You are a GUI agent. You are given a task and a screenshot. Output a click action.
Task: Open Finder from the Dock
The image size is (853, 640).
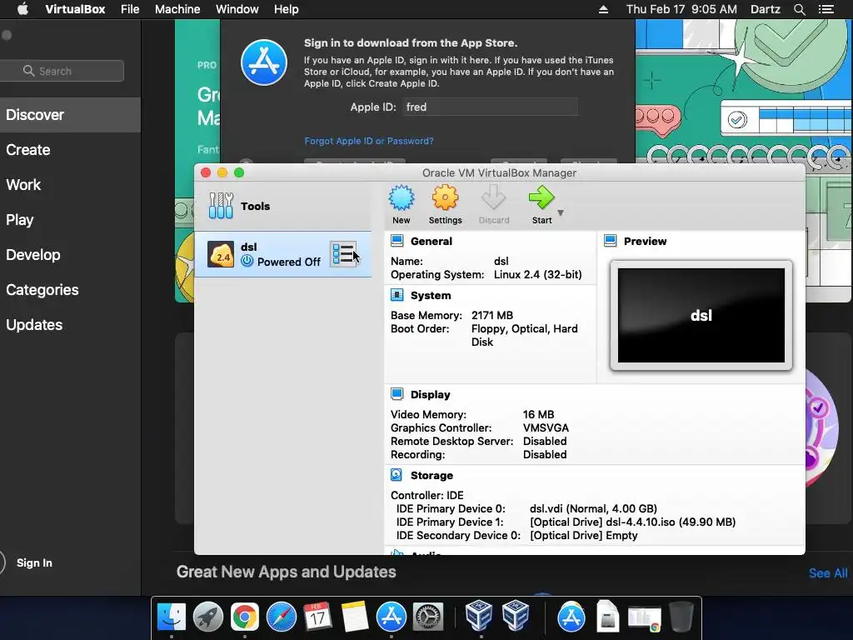[172, 617]
